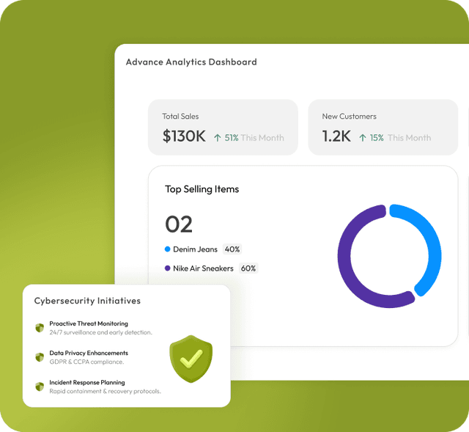Click the shield icon beside Data Privacy Enhancements

[x=40, y=357]
